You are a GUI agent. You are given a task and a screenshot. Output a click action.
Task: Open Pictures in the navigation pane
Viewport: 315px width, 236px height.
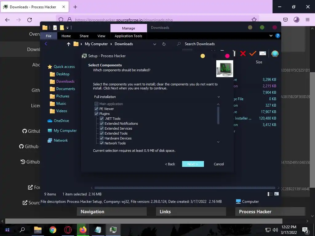tap(62, 96)
